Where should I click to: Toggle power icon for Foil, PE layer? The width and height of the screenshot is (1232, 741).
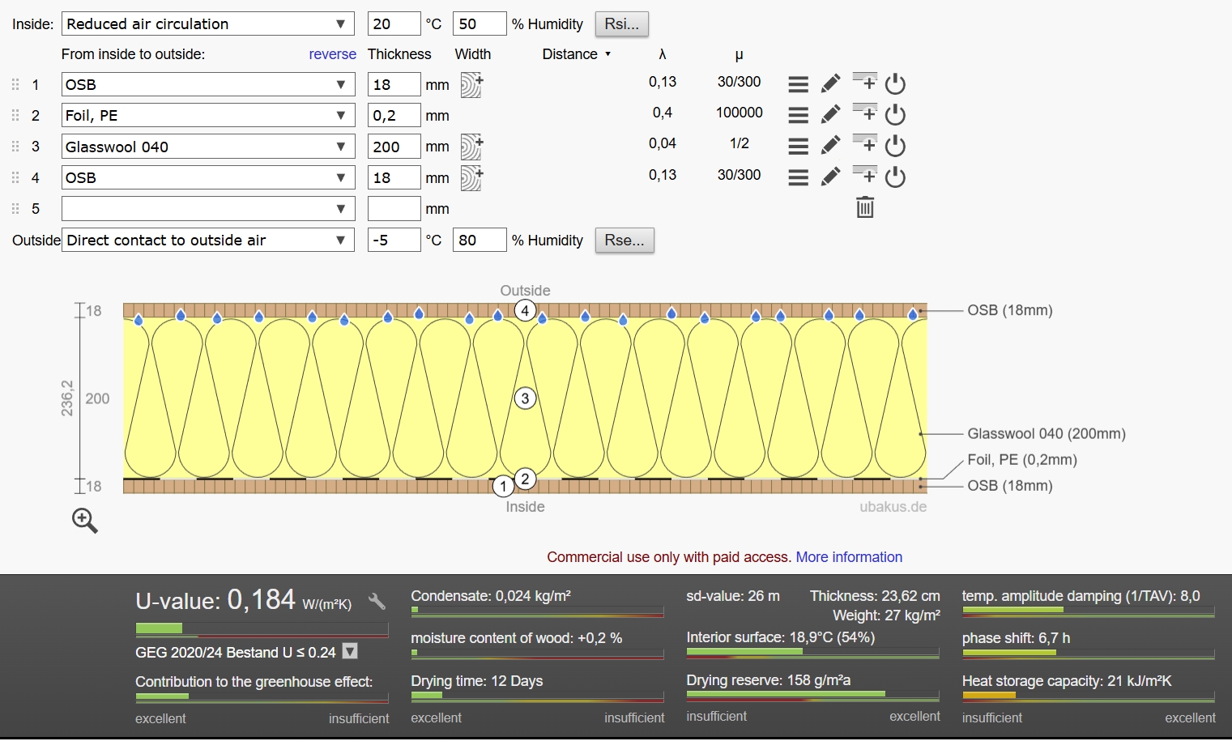pos(895,115)
